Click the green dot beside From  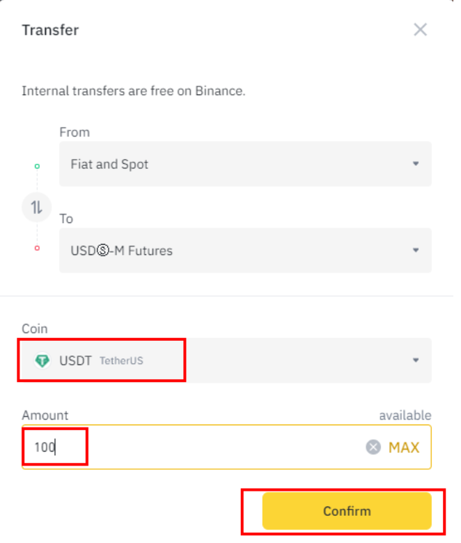click(x=37, y=166)
